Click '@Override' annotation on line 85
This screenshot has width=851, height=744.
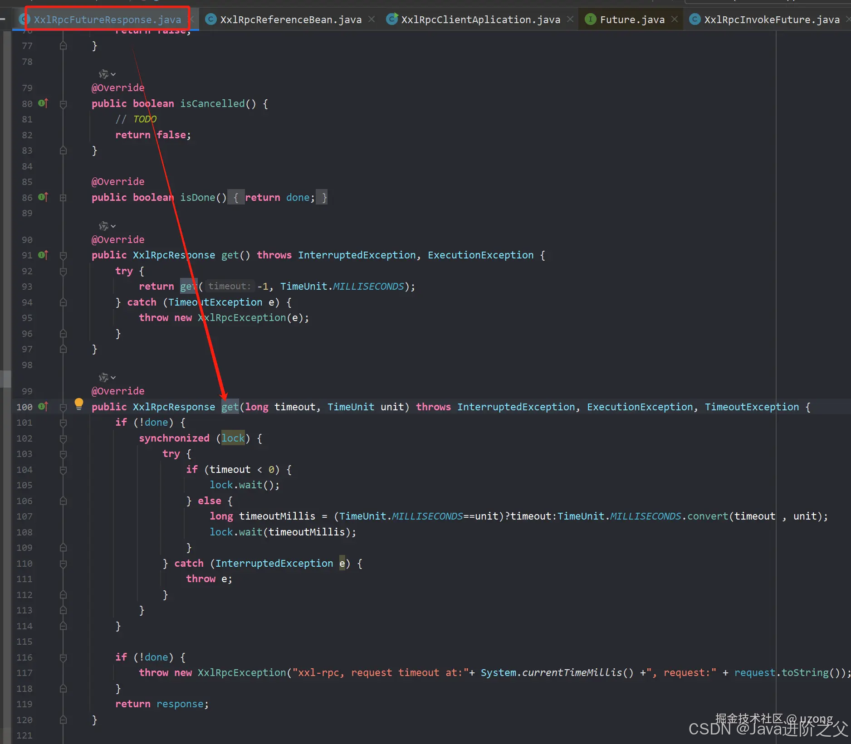point(118,181)
